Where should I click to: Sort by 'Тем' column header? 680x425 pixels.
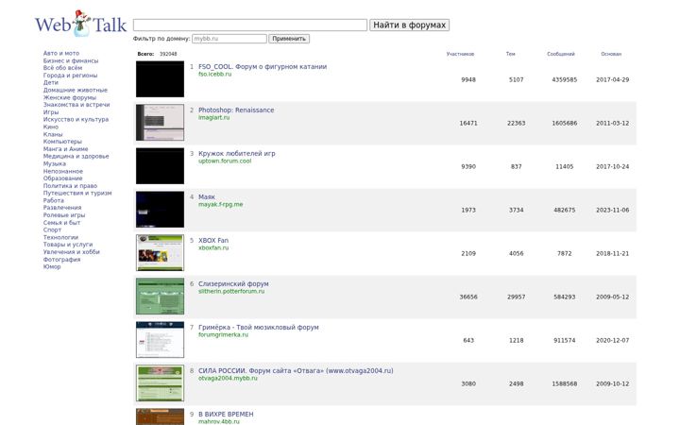click(510, 54)
